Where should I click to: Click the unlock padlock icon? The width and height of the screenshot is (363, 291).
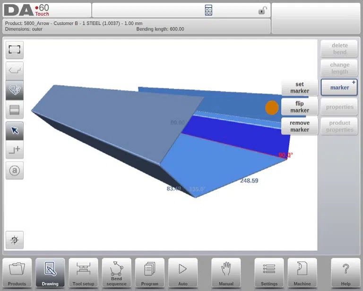262,10
